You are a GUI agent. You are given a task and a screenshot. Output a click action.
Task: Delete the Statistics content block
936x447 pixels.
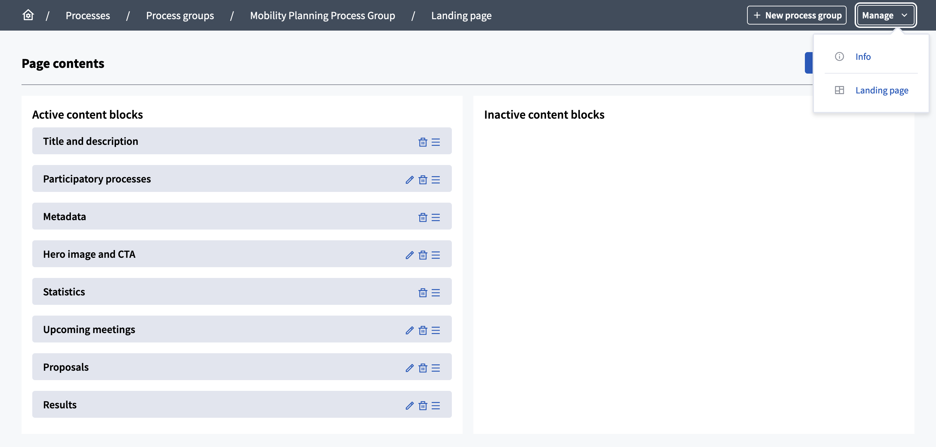coord(423,293)
